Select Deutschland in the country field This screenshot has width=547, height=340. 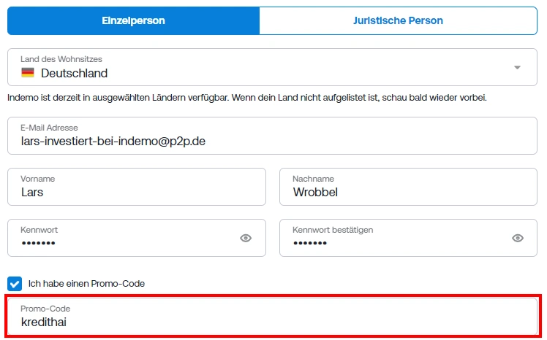tap(75, 73)
